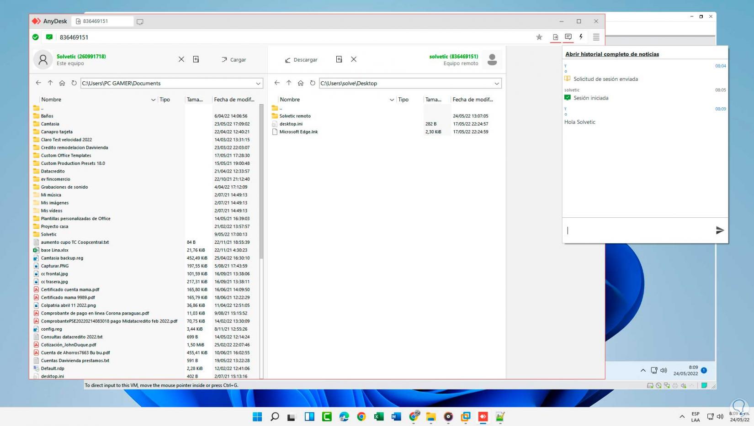Image resolution: width=754 pixels, height=426 pixels.
Task: Expand remote path C:\Users\solve\Desktop dropdown
Action: (x=497, y=84)
